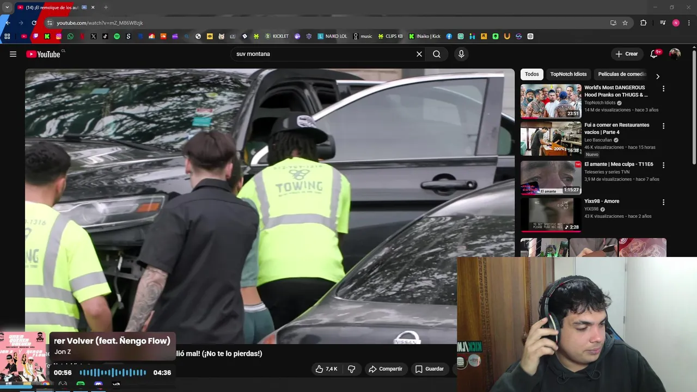Install app icon in address bar

[x=613, y=23]
